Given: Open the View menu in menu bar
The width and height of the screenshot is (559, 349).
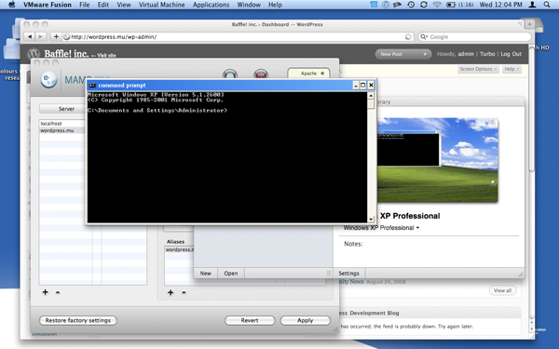Looking at the screenshot, I should coord(124,5).
